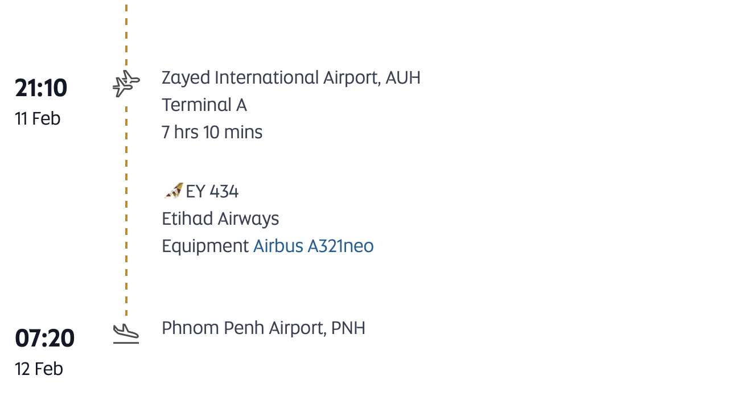Click the PNH airport code
Screen dimensions: 732x396
(x=348, y=328)
